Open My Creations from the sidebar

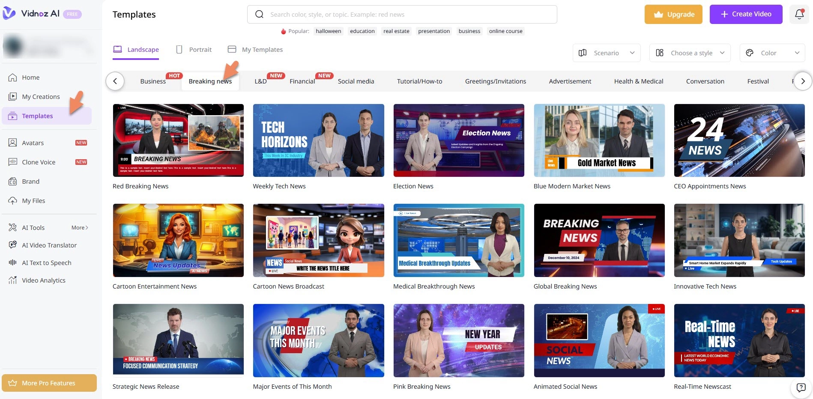(41, 96)
